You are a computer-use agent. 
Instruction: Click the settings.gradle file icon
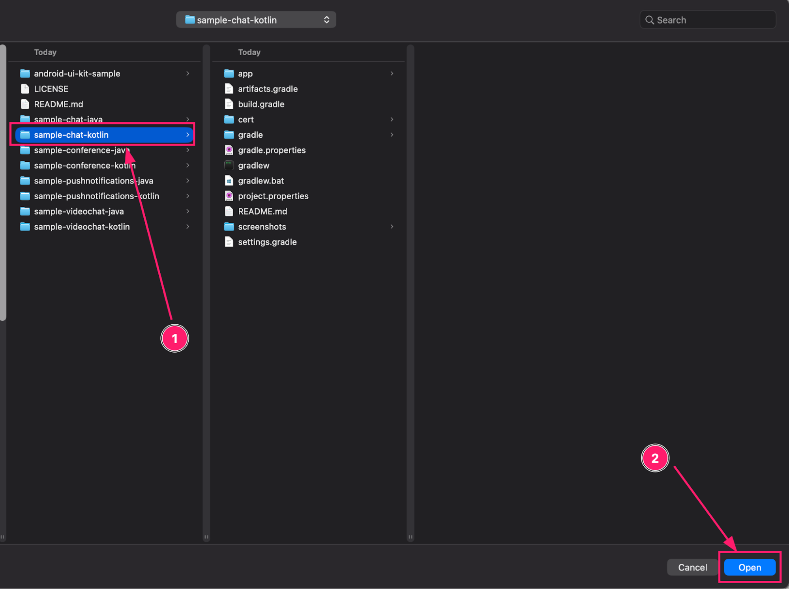[x=229, y=242]
